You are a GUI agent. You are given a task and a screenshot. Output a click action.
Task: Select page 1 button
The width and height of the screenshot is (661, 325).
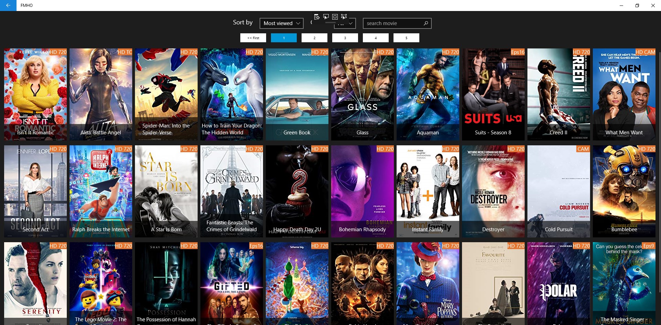pos(284,38)
